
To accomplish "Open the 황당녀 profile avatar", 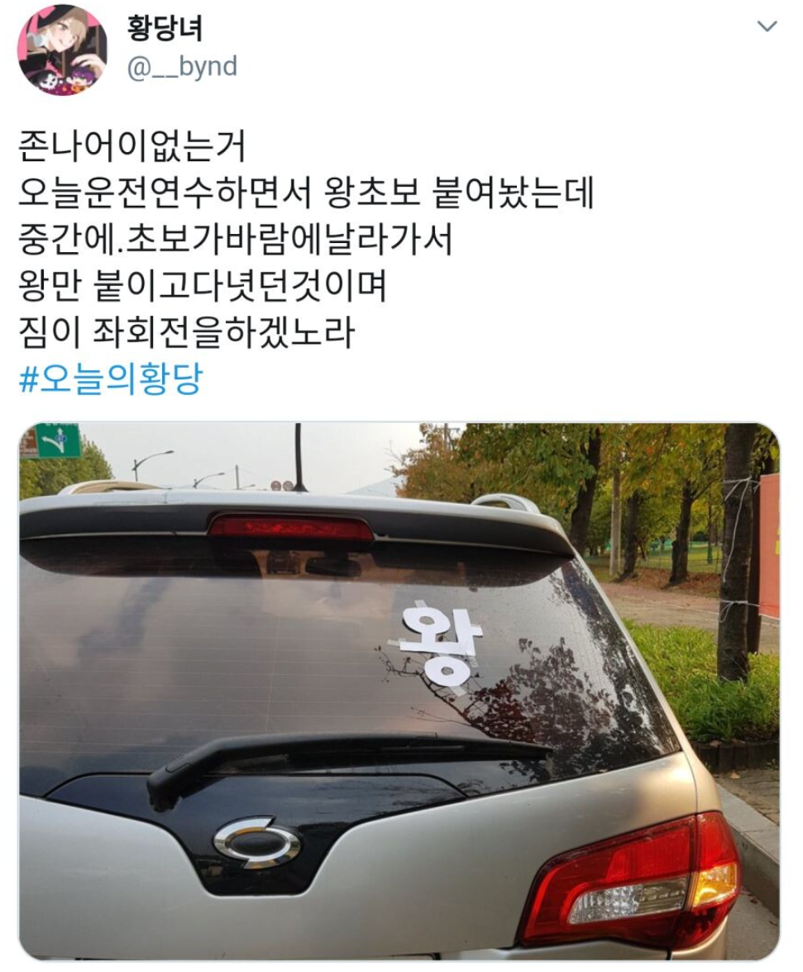I will tap(62, 51).
